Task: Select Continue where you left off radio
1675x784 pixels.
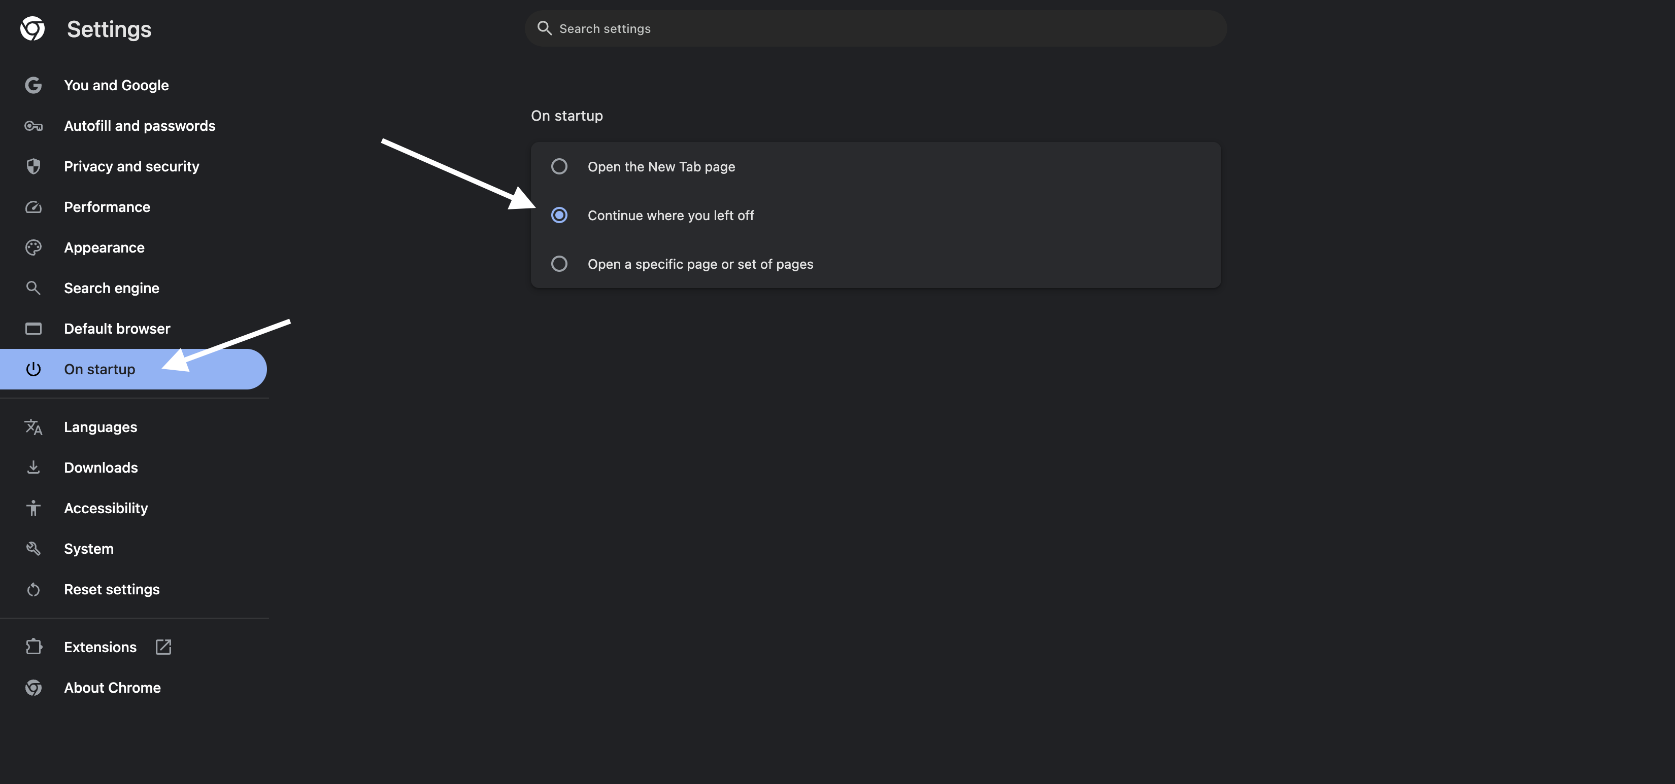Action: [x=559, y=215]
